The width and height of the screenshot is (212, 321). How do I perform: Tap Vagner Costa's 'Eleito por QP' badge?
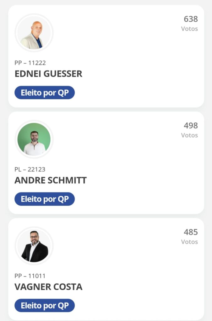(x=45, y=306)
